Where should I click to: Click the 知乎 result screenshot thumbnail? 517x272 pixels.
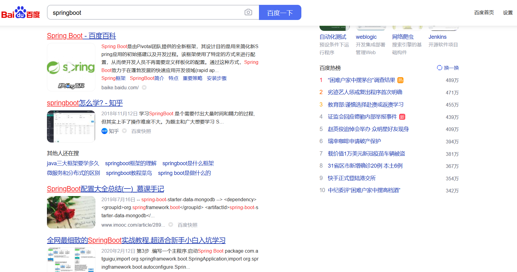pyautogui.click(x=71, y=126)
